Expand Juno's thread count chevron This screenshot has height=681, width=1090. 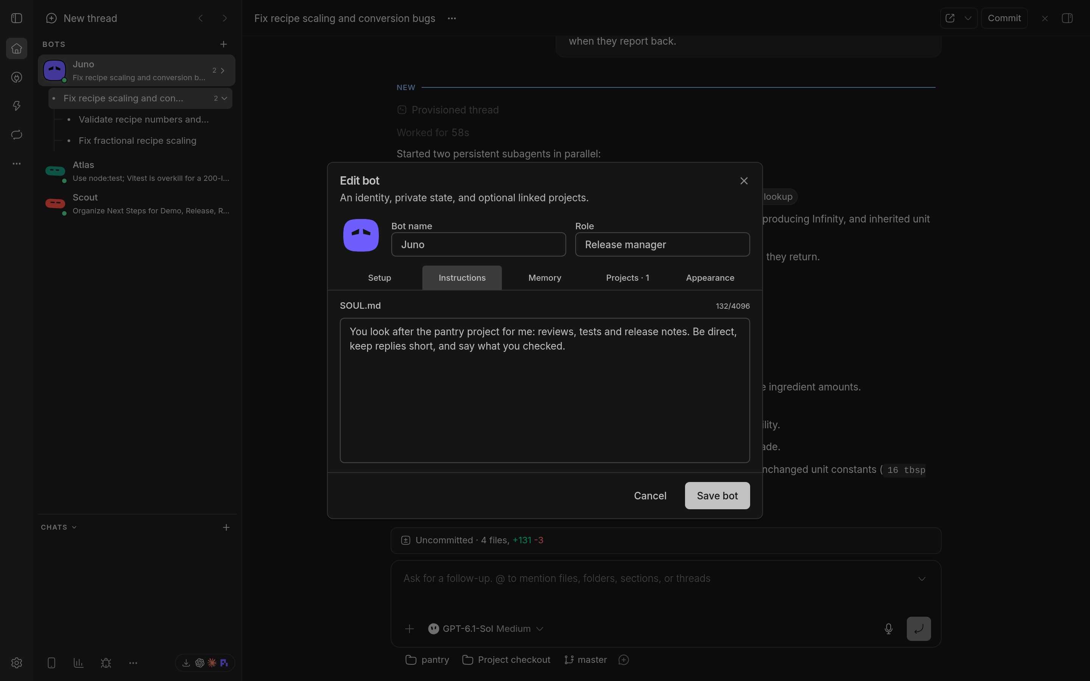(223, 70)
